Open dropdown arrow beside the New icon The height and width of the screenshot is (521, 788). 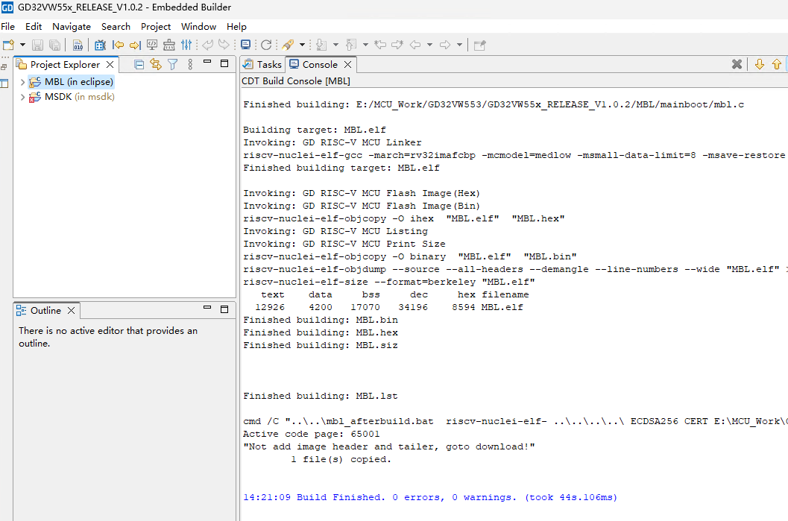click(x=22, y=45)
